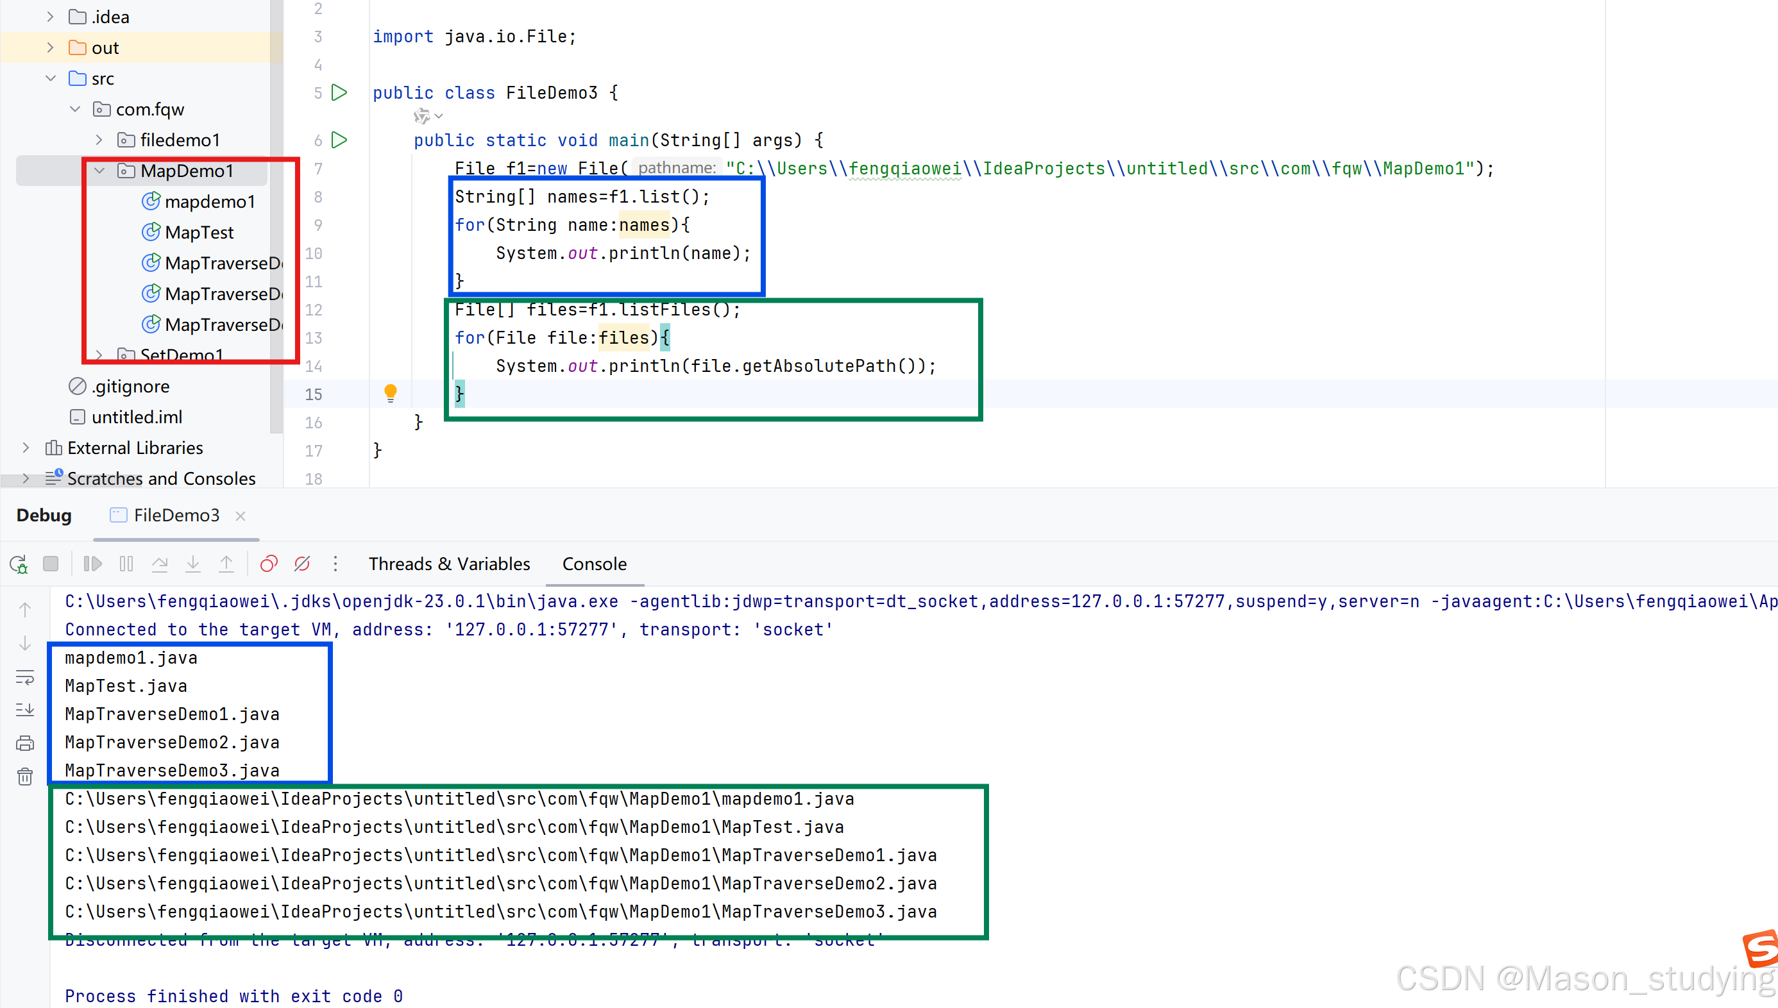
Task: Open debugger more options three dots
Action: pyautogui.click(x=335, y=564)
